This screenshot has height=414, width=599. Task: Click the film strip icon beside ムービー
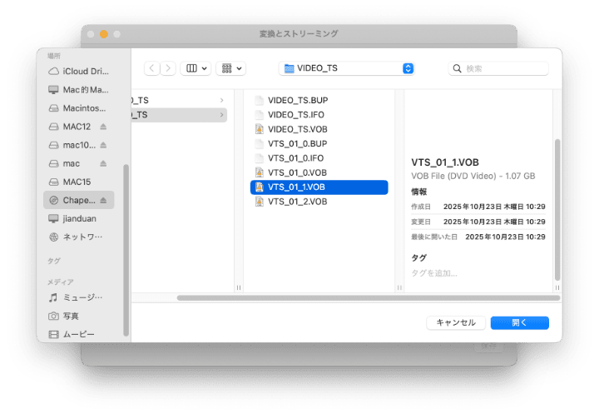pos(53,334)
